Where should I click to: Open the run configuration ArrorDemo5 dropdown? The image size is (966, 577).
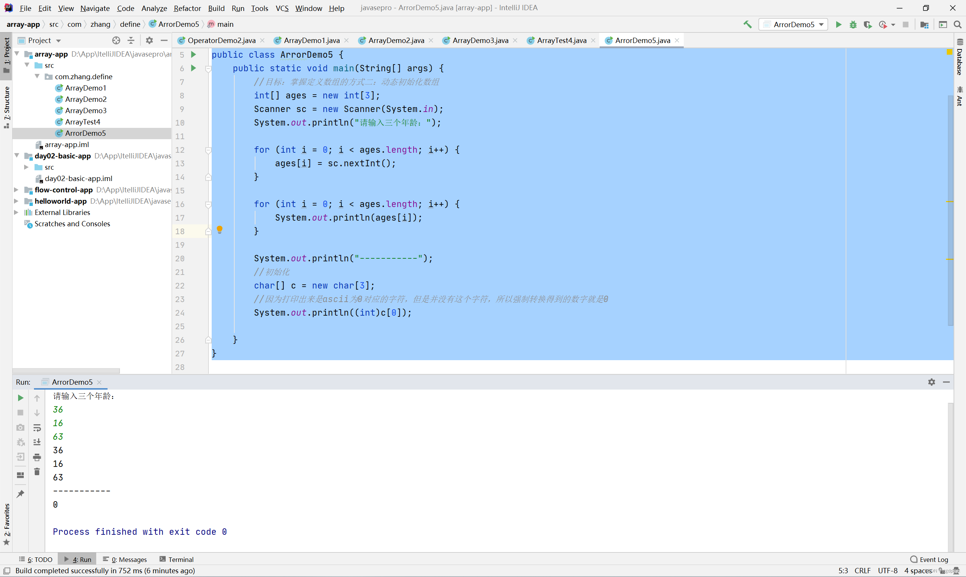793,25
